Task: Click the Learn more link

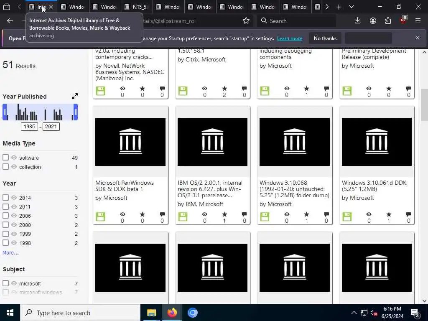Action: [x=290, y=38]
